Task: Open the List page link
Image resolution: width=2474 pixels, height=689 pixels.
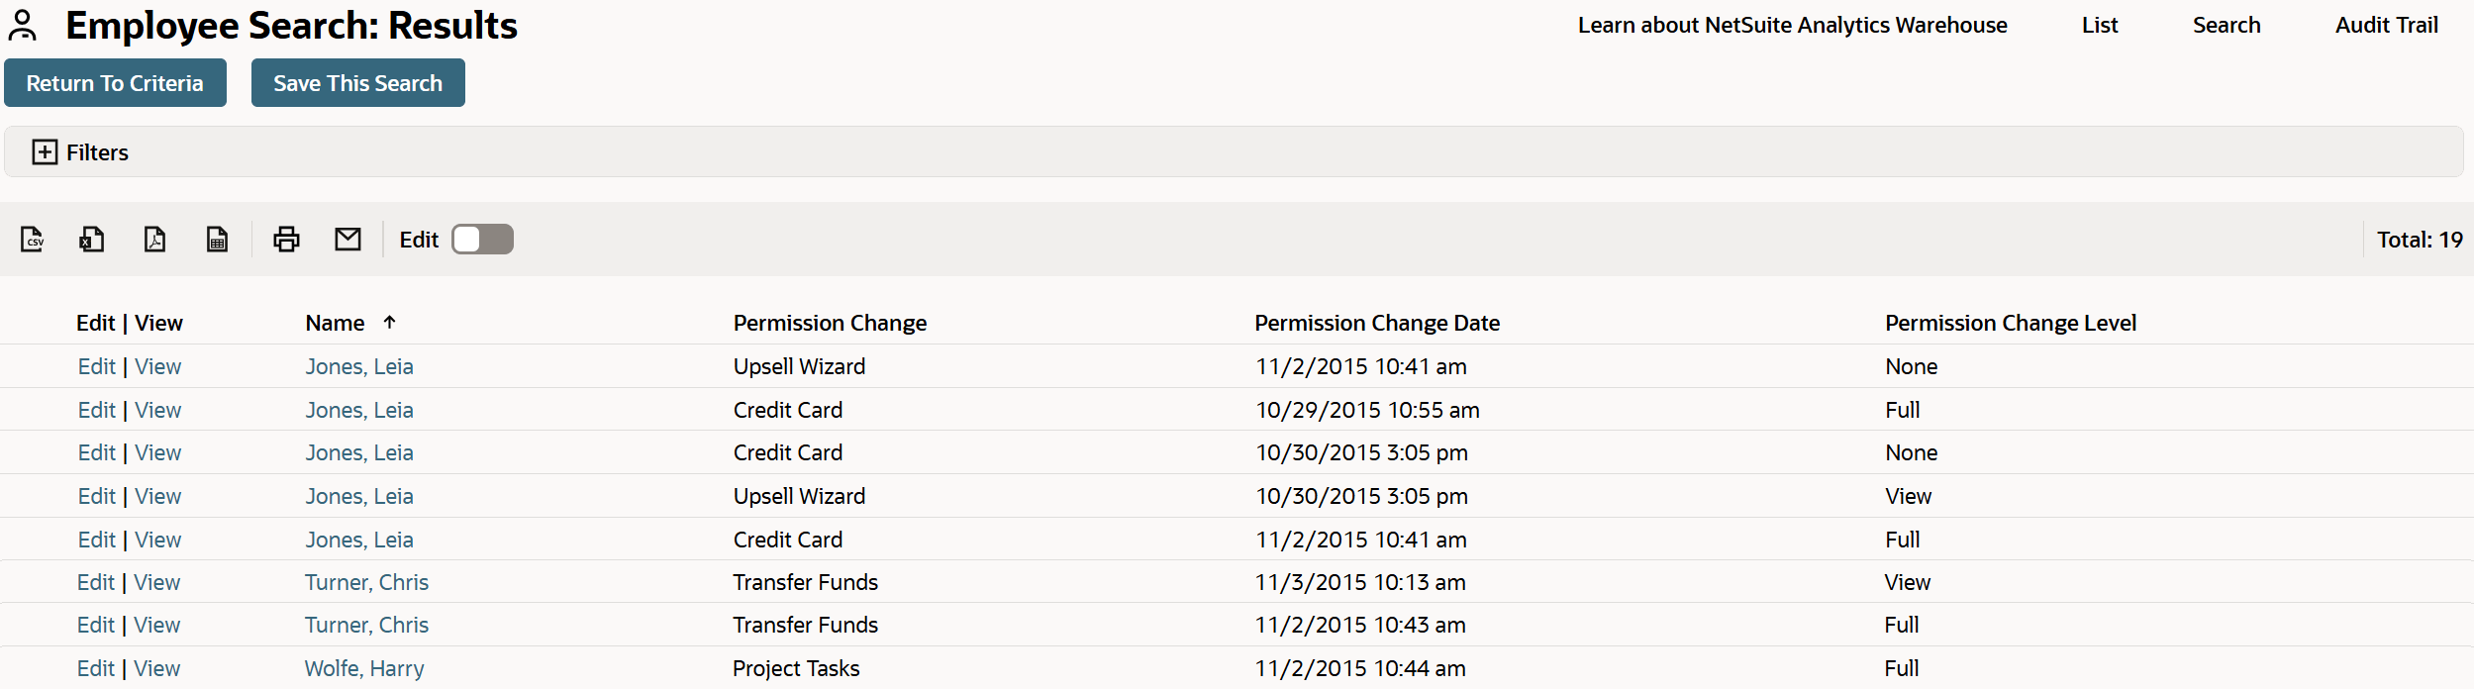Action: pos(2099,25)
